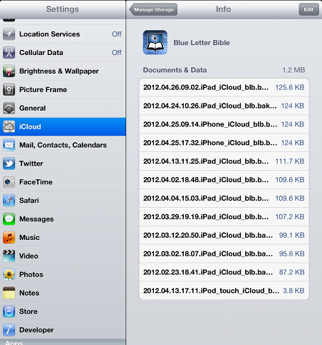
Task: Tap the Video clapperboard icon
Action: [9, 256]
